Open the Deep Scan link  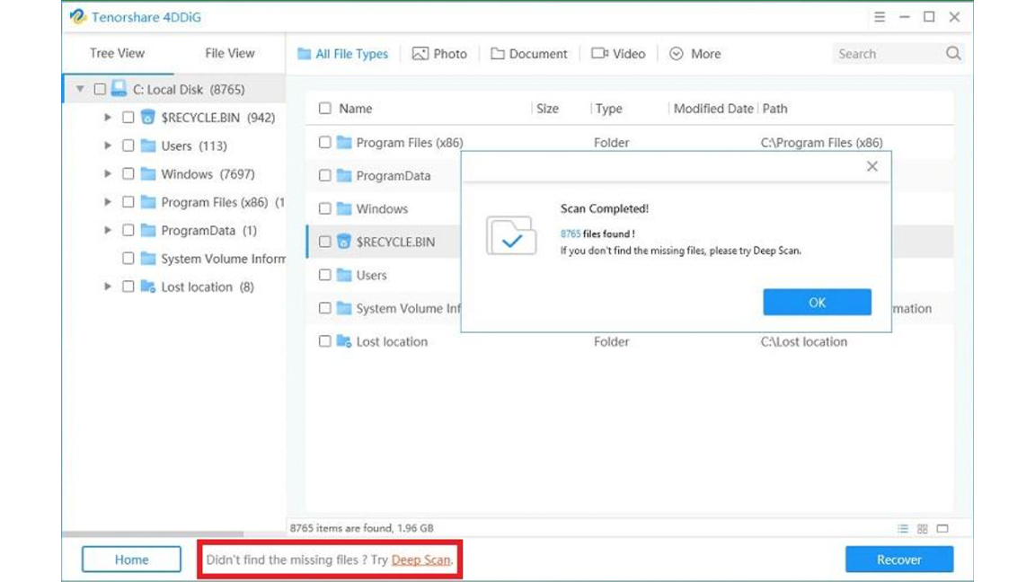click(420, 560)
